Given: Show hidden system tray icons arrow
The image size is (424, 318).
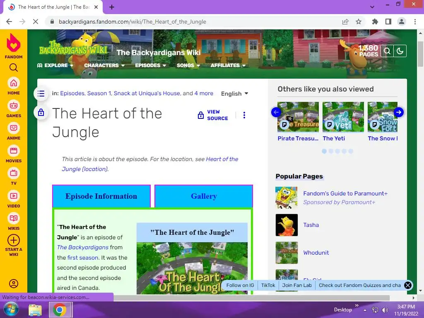Looking at the screenshot, I should [x=365, y=310].
